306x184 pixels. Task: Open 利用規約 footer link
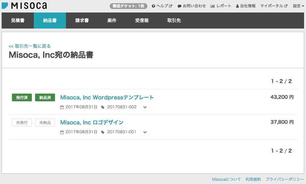point(253,179)
